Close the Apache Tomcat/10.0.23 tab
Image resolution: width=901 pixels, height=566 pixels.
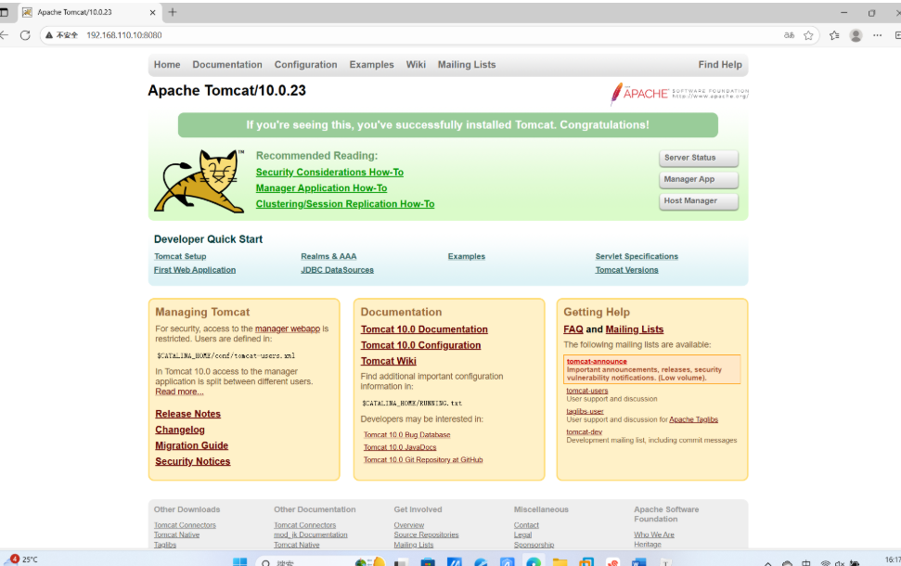tap(152, 12)
